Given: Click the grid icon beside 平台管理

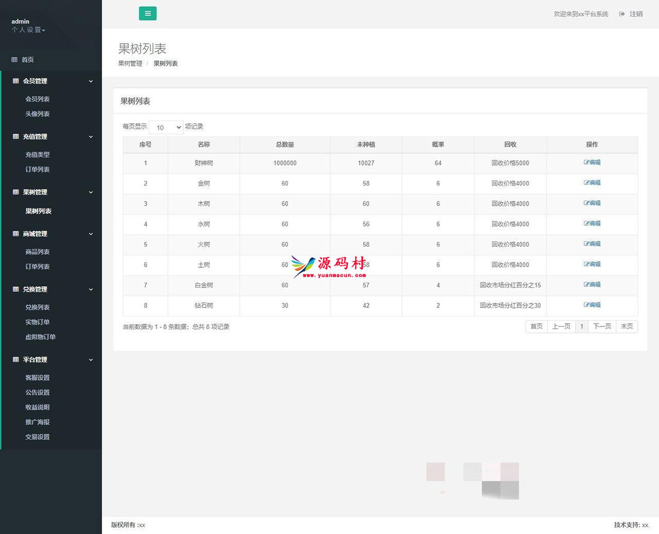Looking at the screenshot, I should [x=15, y=360].
